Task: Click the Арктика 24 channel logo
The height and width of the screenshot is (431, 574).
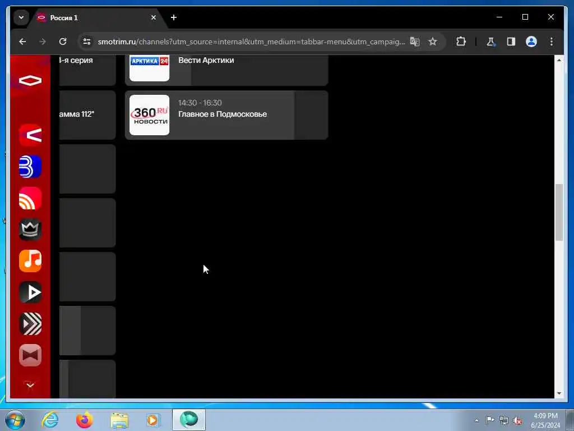Action: click(x=149, y=68)
